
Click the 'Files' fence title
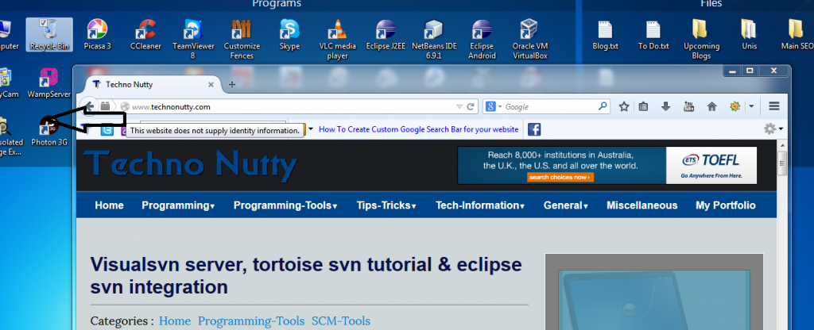coord(711,4)
